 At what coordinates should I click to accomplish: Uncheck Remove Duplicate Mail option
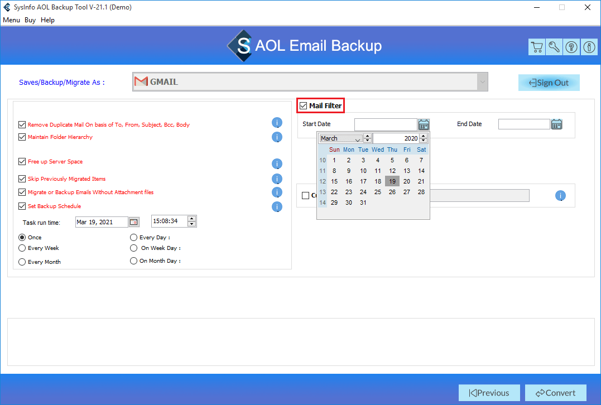pyautogui.click(x=22, y=124)
